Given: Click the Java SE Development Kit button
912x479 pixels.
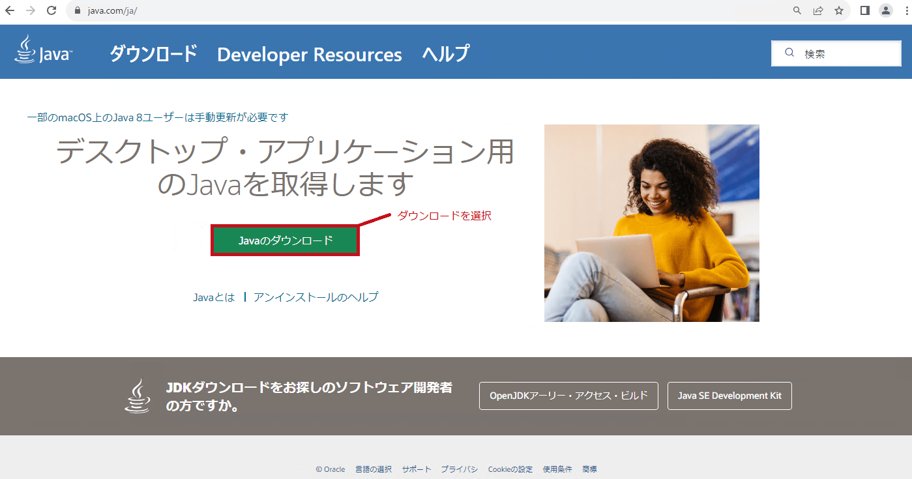Looking at the screenshot, I should (729, 396).
